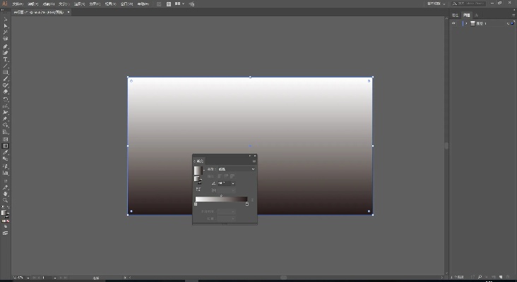Close the open document tab

[x=69, y=12]
